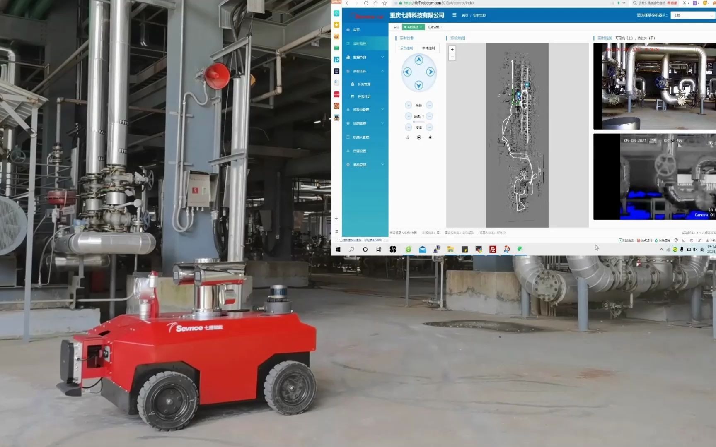Click the taskbar search magnifier icon
The height and width of the screenshot is (447, 716).
pyautogui.click(x=352, y=249)
